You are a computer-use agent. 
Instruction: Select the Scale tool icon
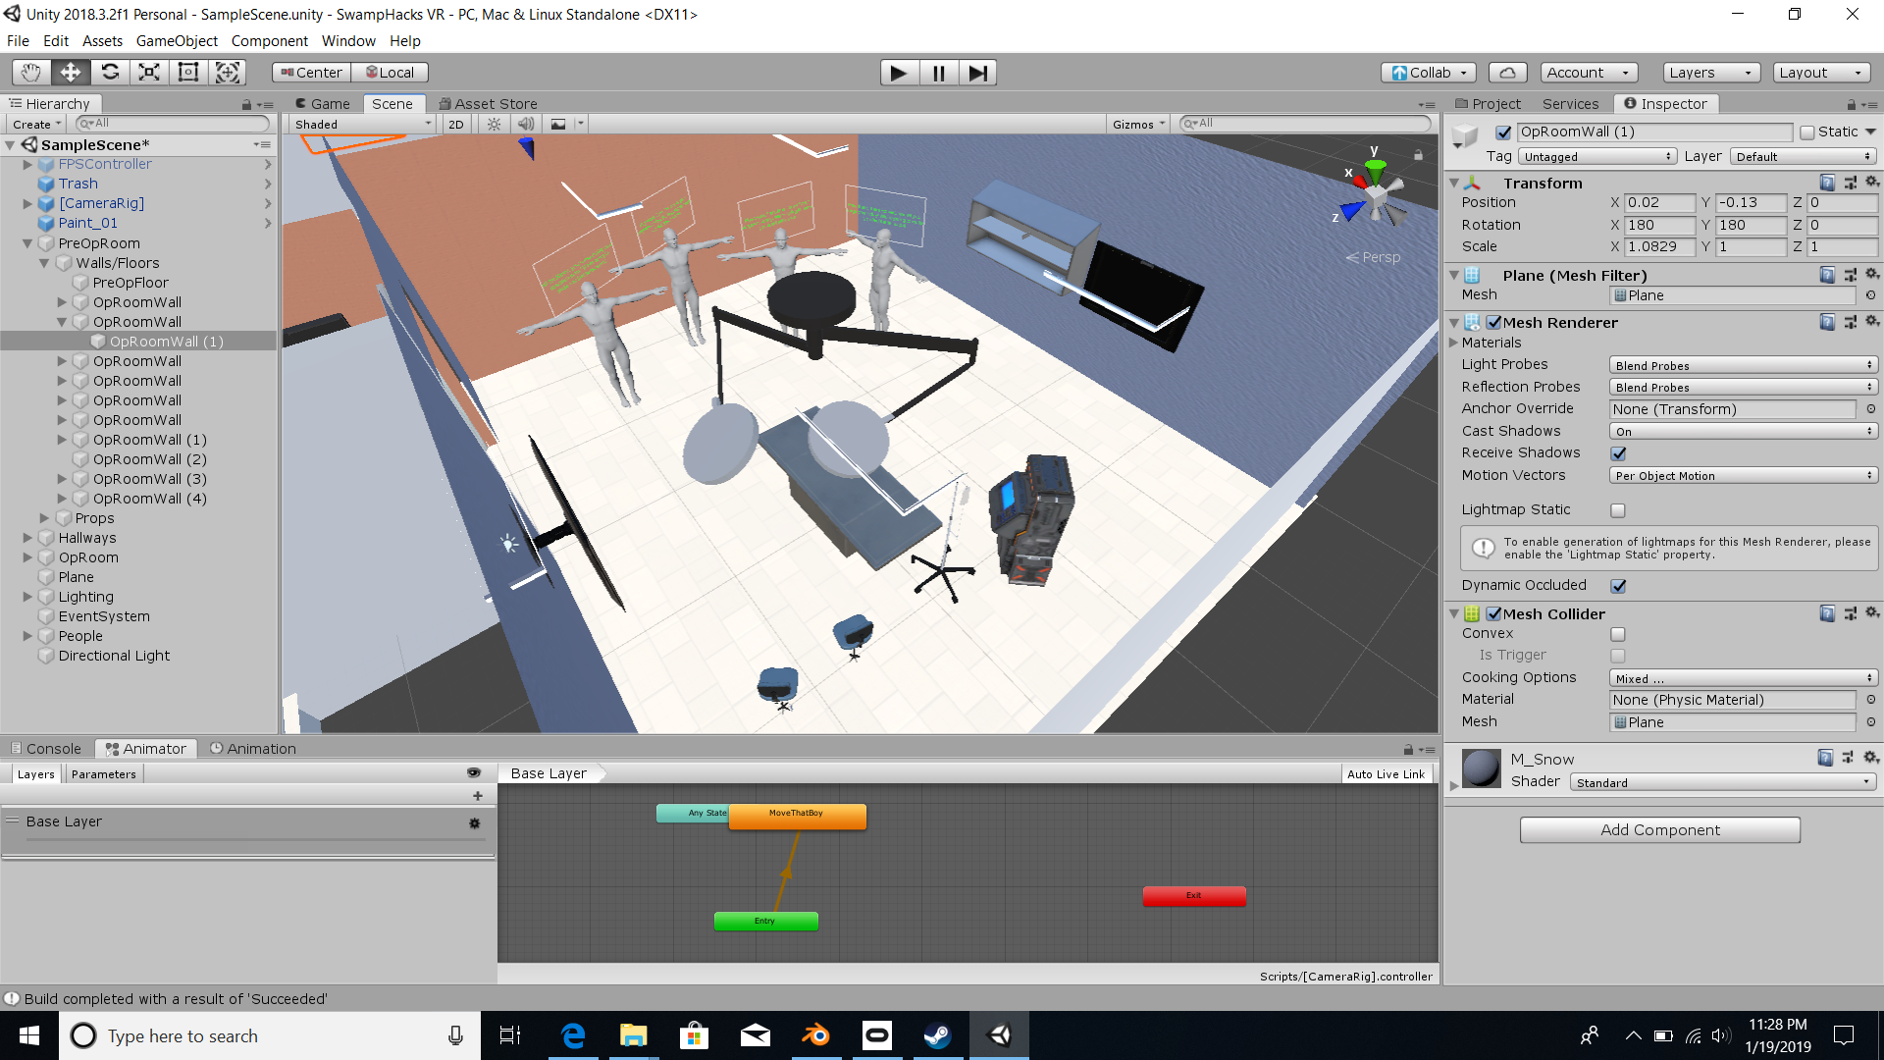click(149, 73)
